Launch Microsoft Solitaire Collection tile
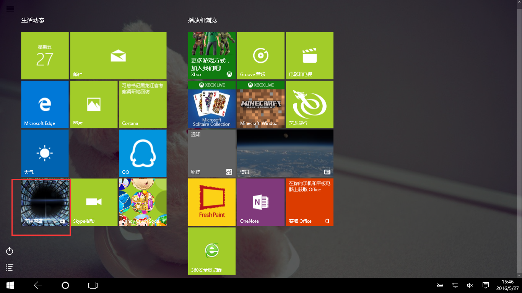This screenshot has width=522, height=293. pyautogui.click(x=212, y=104)
